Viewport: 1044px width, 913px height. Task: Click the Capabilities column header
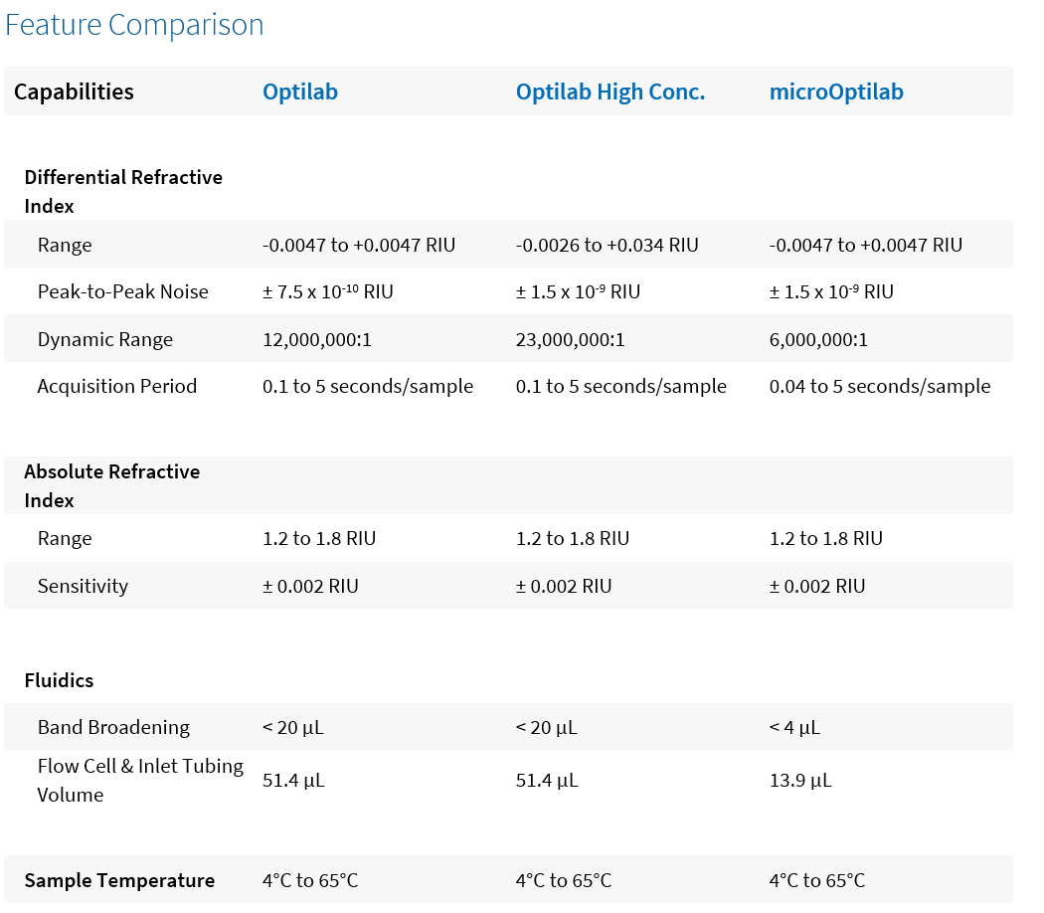[x=74, y=92]
